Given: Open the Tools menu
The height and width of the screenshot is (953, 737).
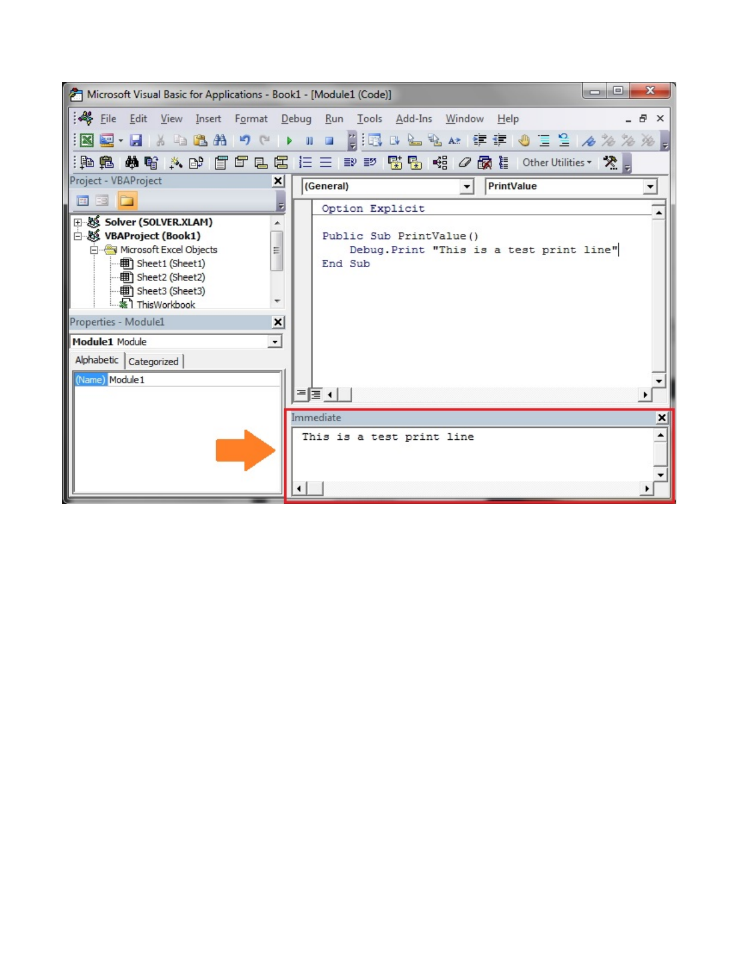Looking at the screenshot, I should [x=370, y=119].
